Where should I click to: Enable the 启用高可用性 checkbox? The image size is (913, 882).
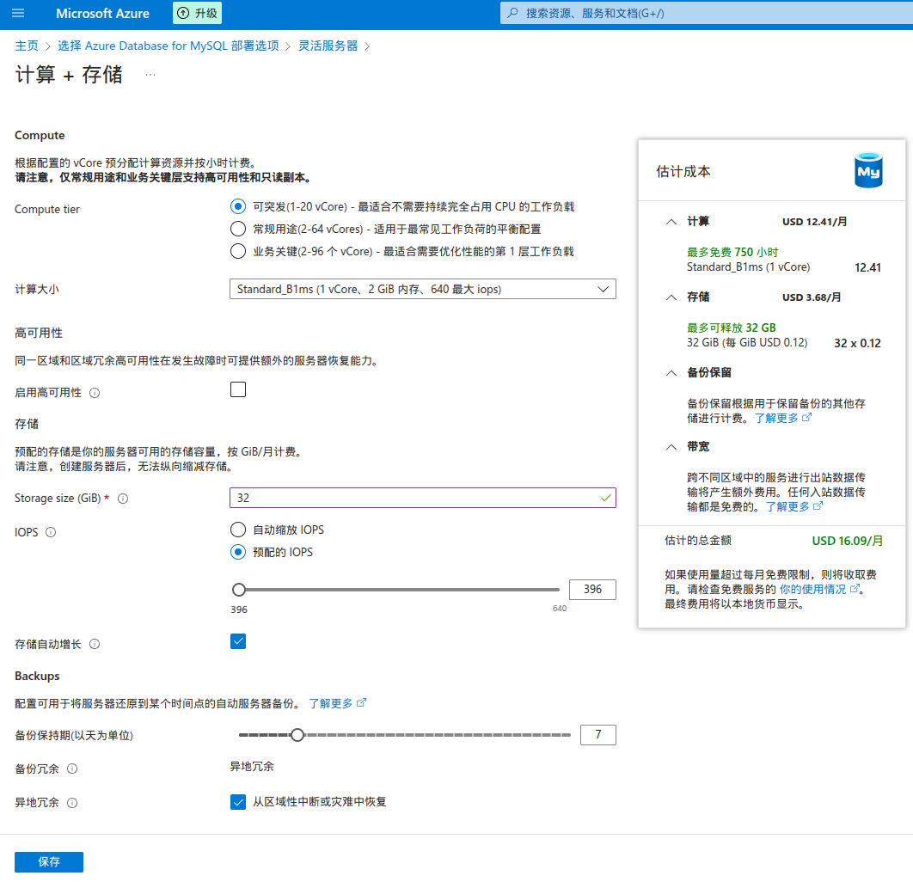237,389
